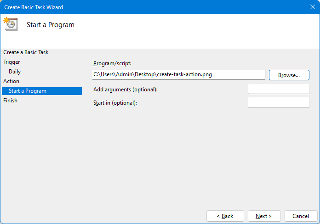This screenshot has height=224, width=320.
Task: Select the Daily sub-step in sidebar
Action: pos(15,72)
